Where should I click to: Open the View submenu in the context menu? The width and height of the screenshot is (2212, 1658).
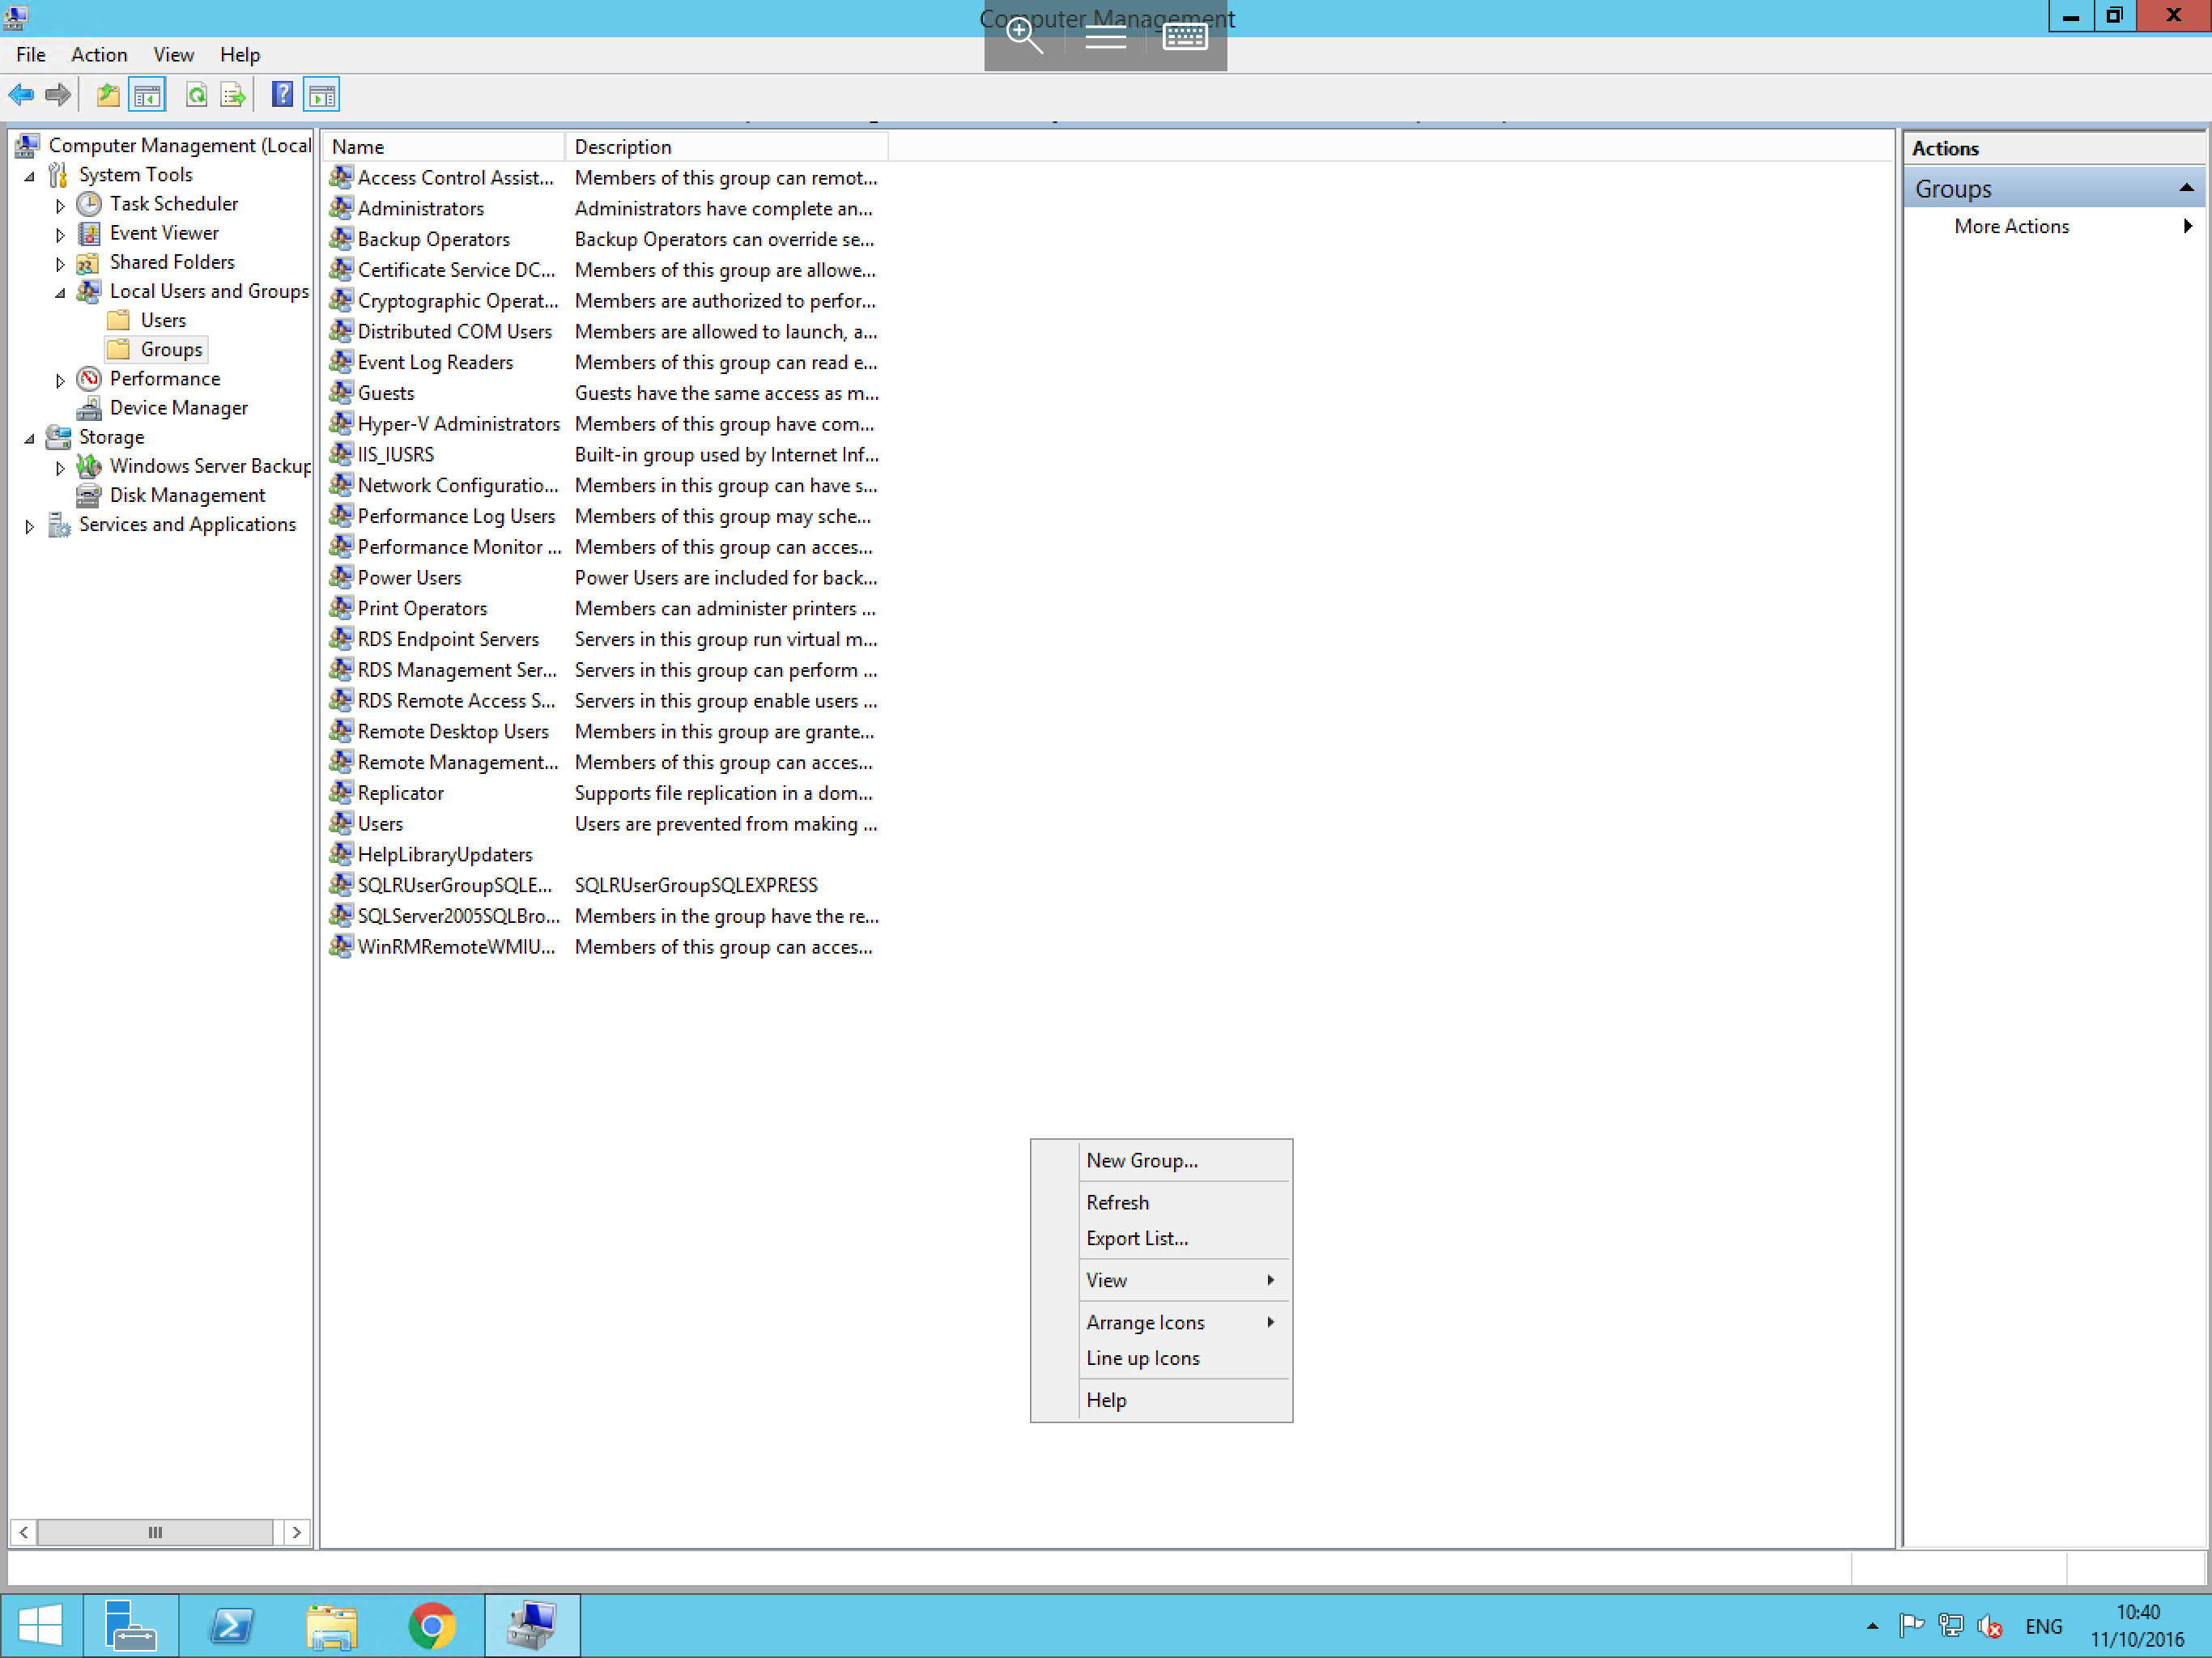(1106, 1279)
